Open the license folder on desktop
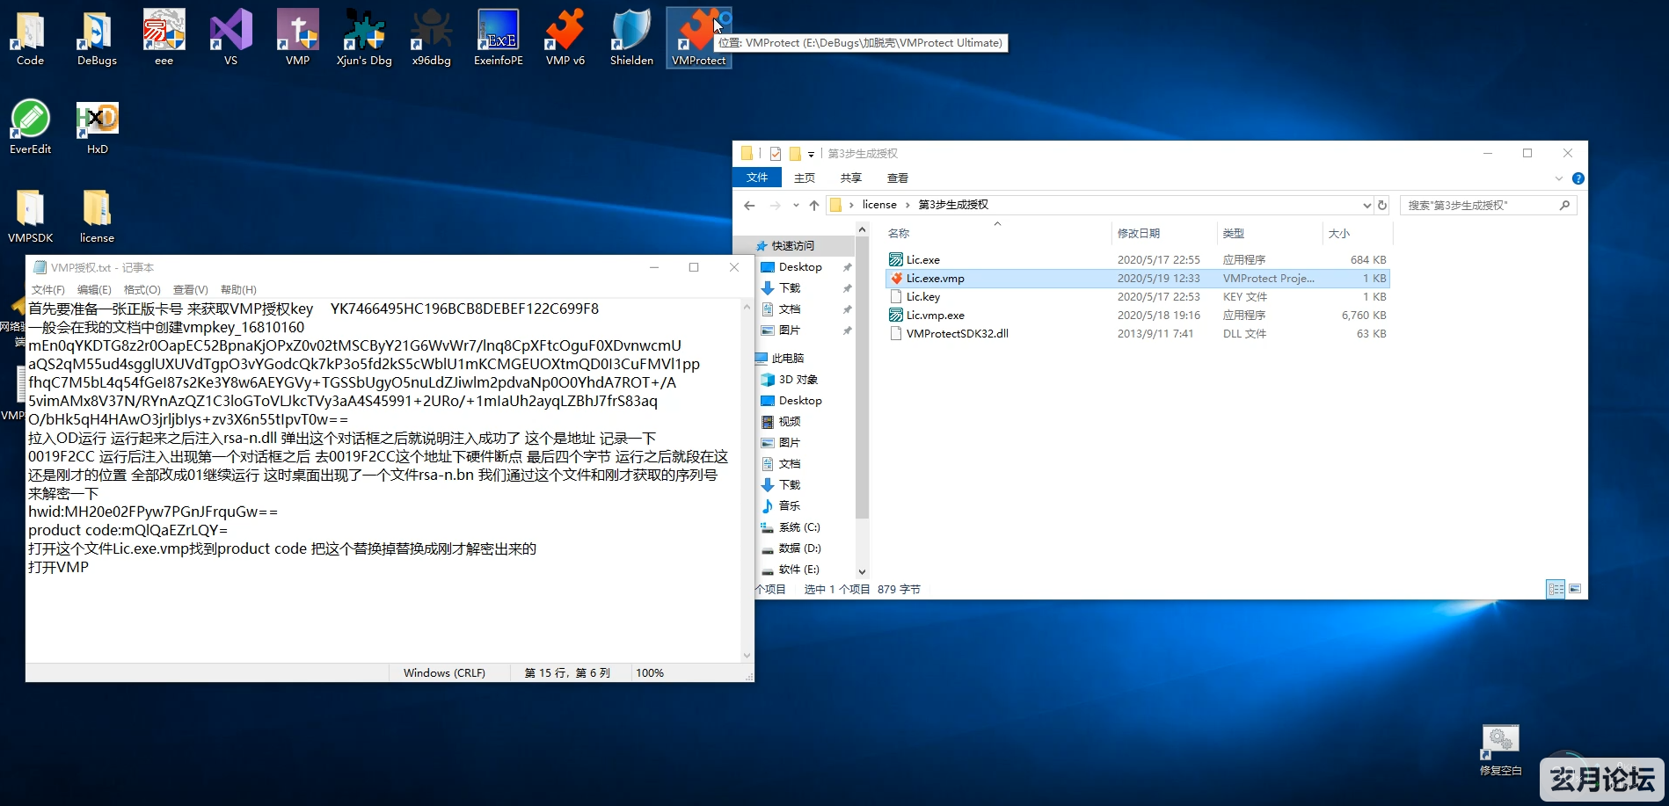This screenshot has height=806, width=1669. coord(97,215)
